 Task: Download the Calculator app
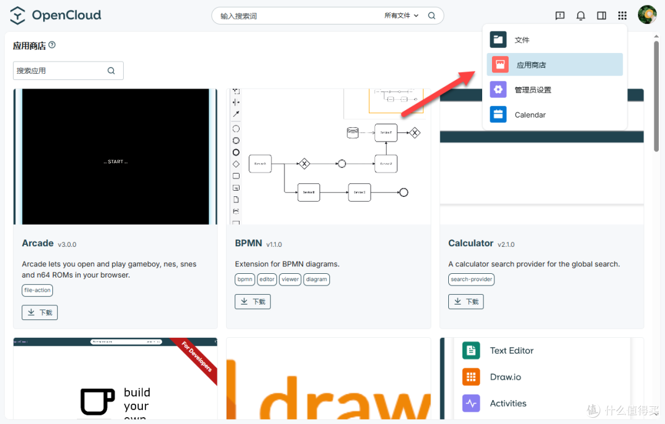point(466,302)
